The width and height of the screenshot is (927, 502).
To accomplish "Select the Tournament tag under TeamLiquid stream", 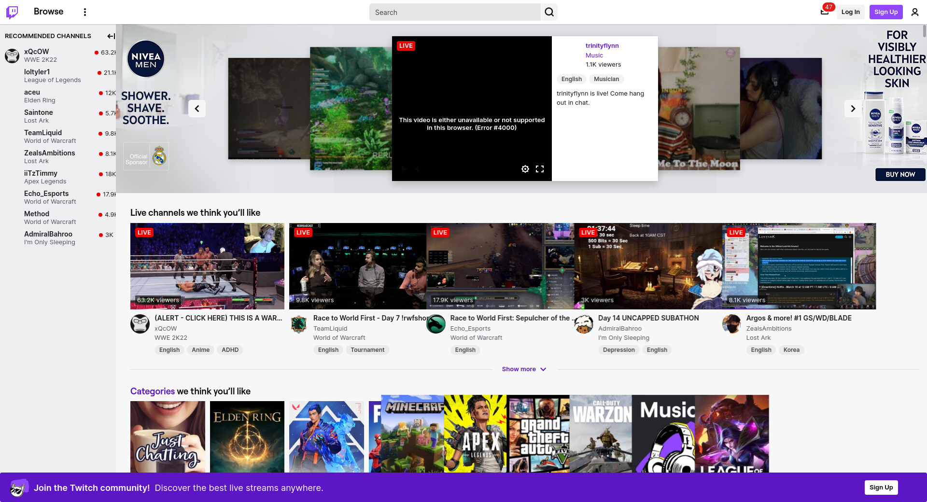I will (x=367, y=350).
